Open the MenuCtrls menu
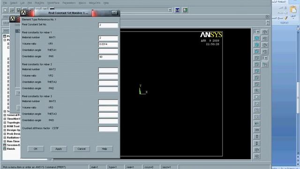The height and width of the screenshot is (169, 300). [95, 3]
